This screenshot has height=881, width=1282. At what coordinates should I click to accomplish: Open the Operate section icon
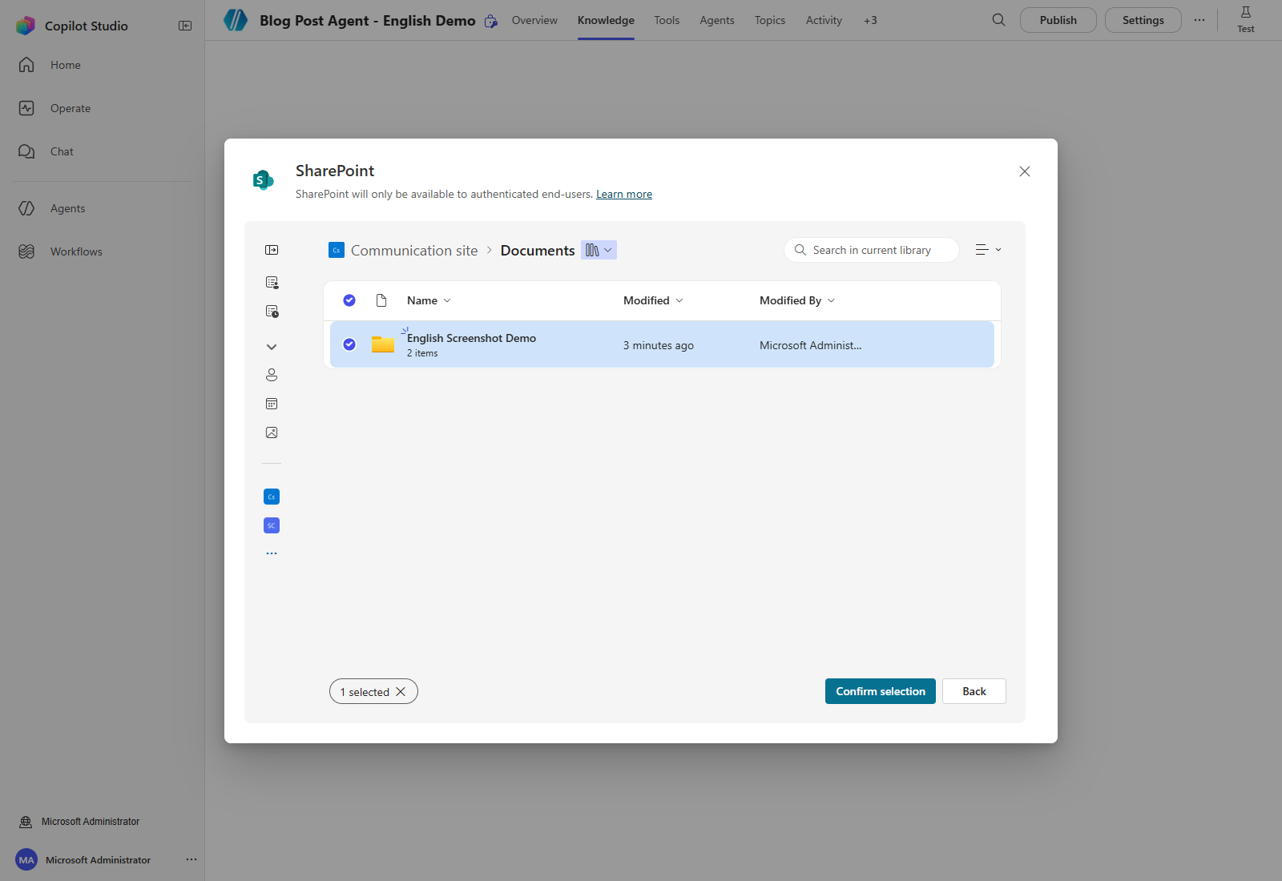[26, 108]
